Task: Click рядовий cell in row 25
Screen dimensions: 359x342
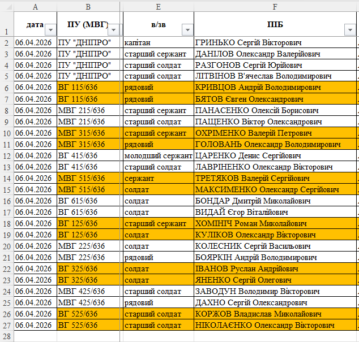Action: pos(159,302)
